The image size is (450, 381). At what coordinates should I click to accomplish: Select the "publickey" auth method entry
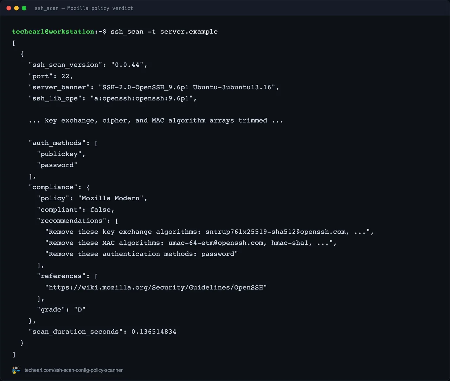[61, 154]
